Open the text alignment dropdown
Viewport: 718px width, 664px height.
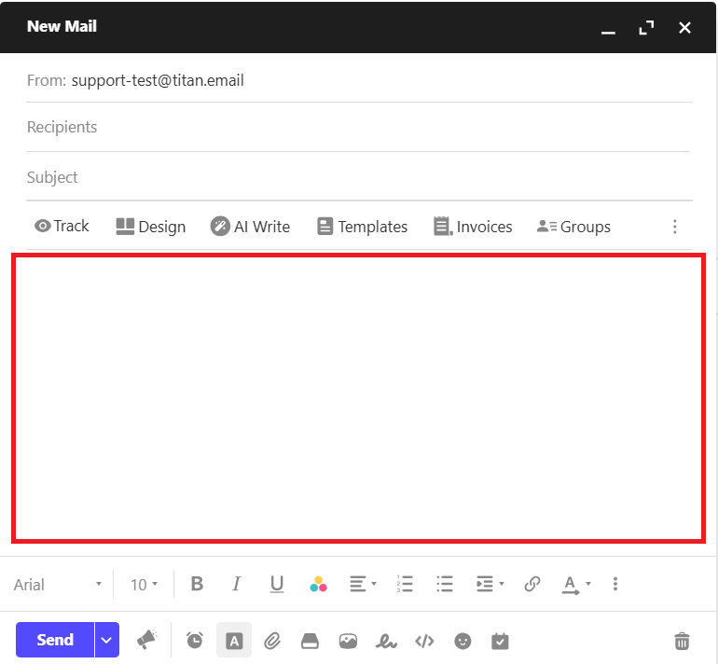[363, 584]
